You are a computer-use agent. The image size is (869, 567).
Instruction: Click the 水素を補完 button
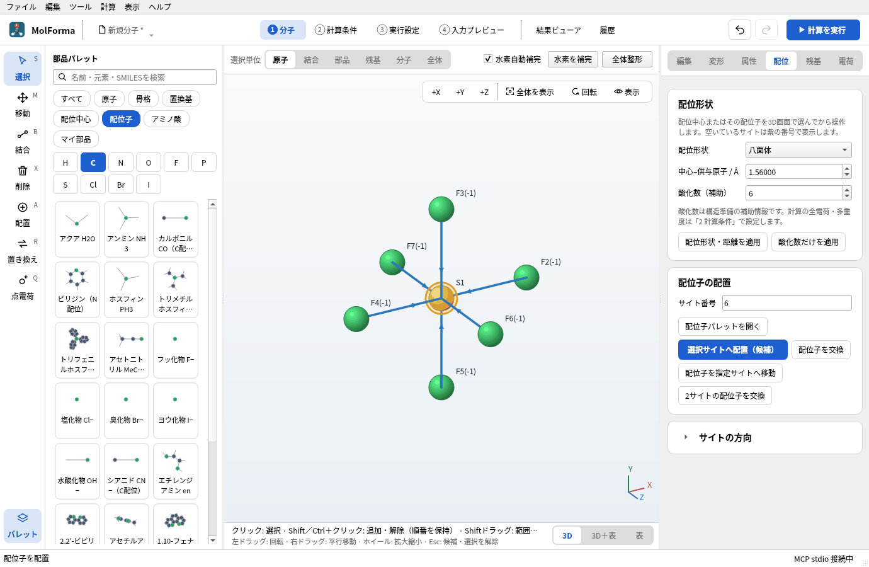[x=573, y=59]
